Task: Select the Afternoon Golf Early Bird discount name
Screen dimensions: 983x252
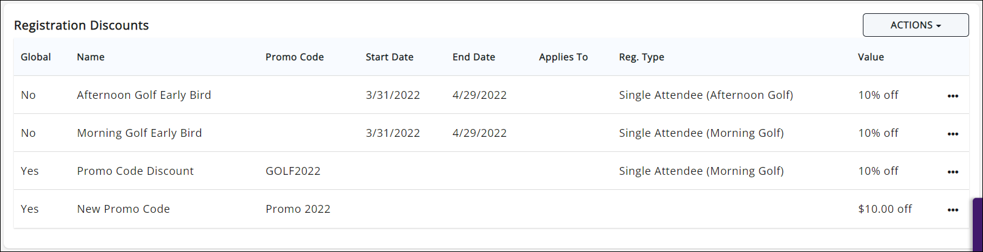Action: [144, 95]
